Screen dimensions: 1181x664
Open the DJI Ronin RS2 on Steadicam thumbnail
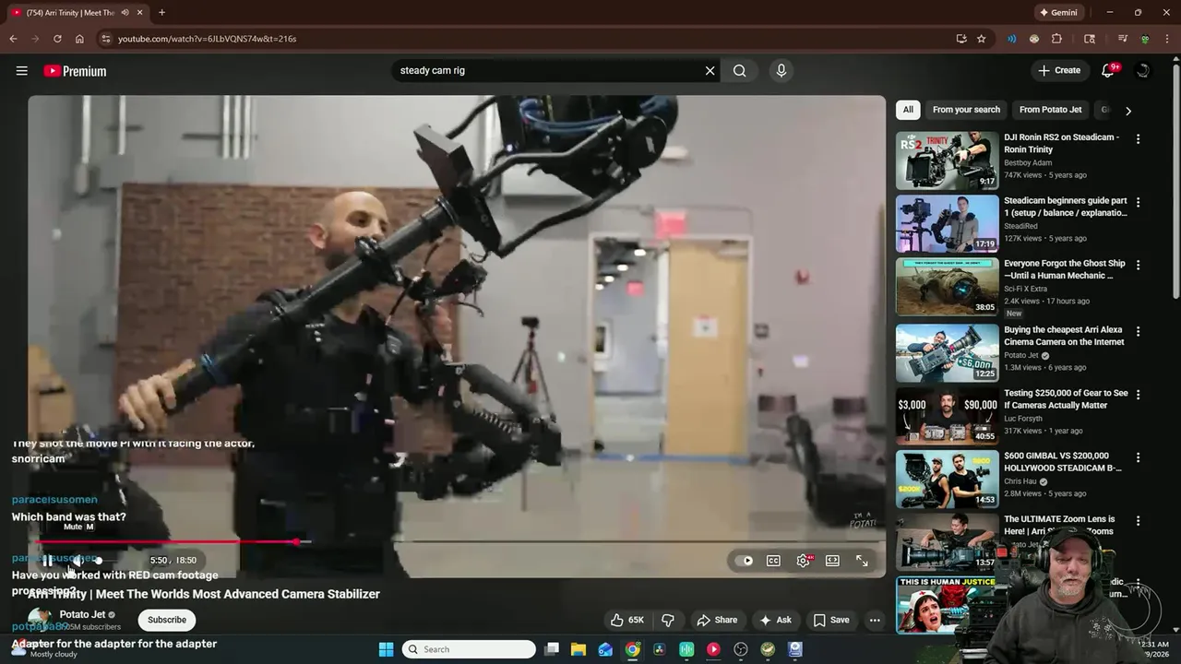[947, 160]
